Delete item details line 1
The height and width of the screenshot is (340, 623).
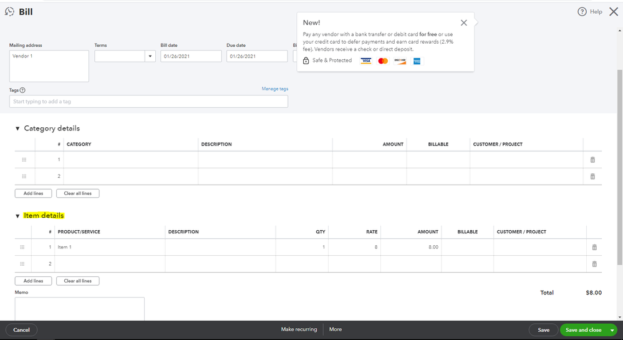tap(594, 247)
